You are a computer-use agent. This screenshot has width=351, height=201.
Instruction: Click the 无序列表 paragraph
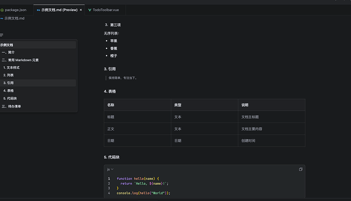111,33
